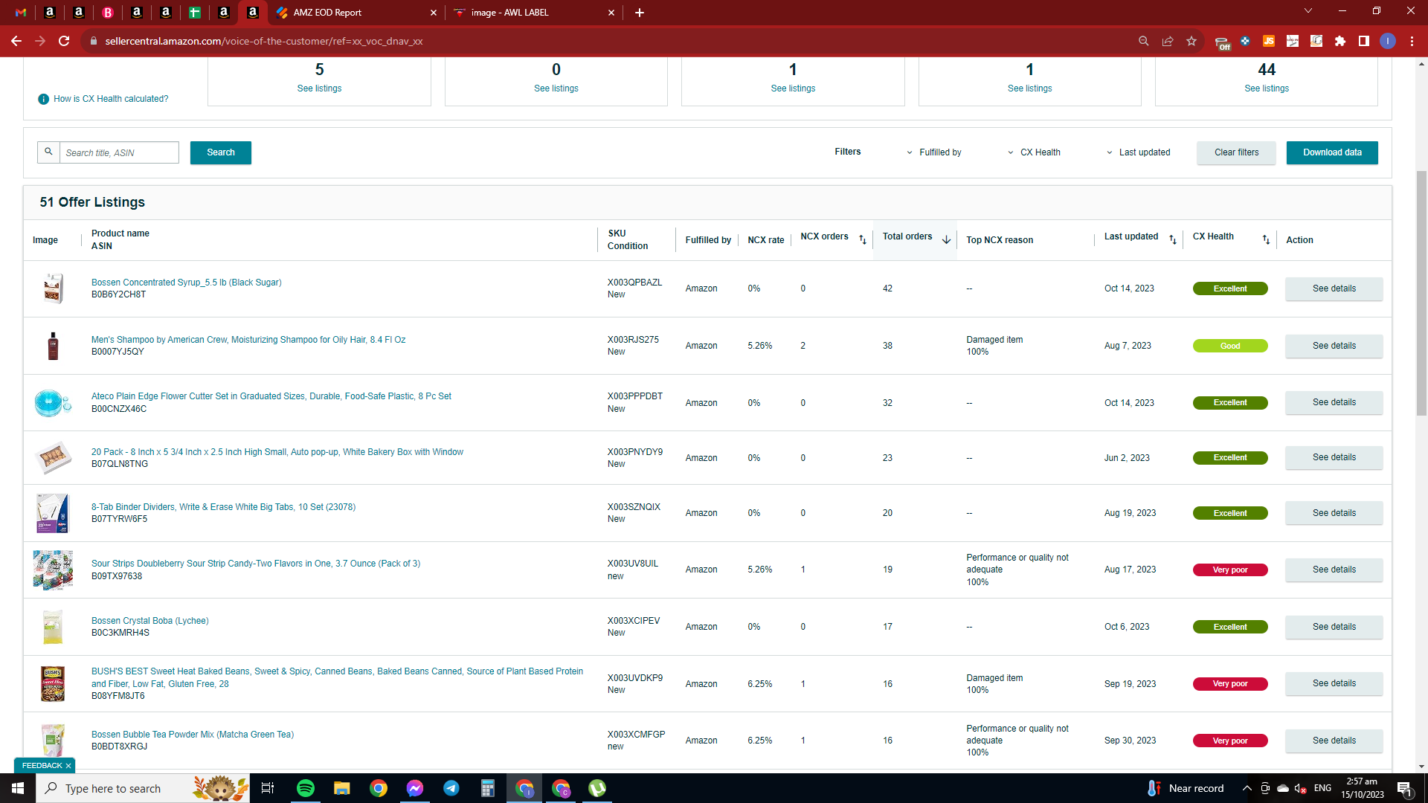Sort listings by Total orders arrow
The width and height of the screenshot is (1428, 803).
(946, 239)
